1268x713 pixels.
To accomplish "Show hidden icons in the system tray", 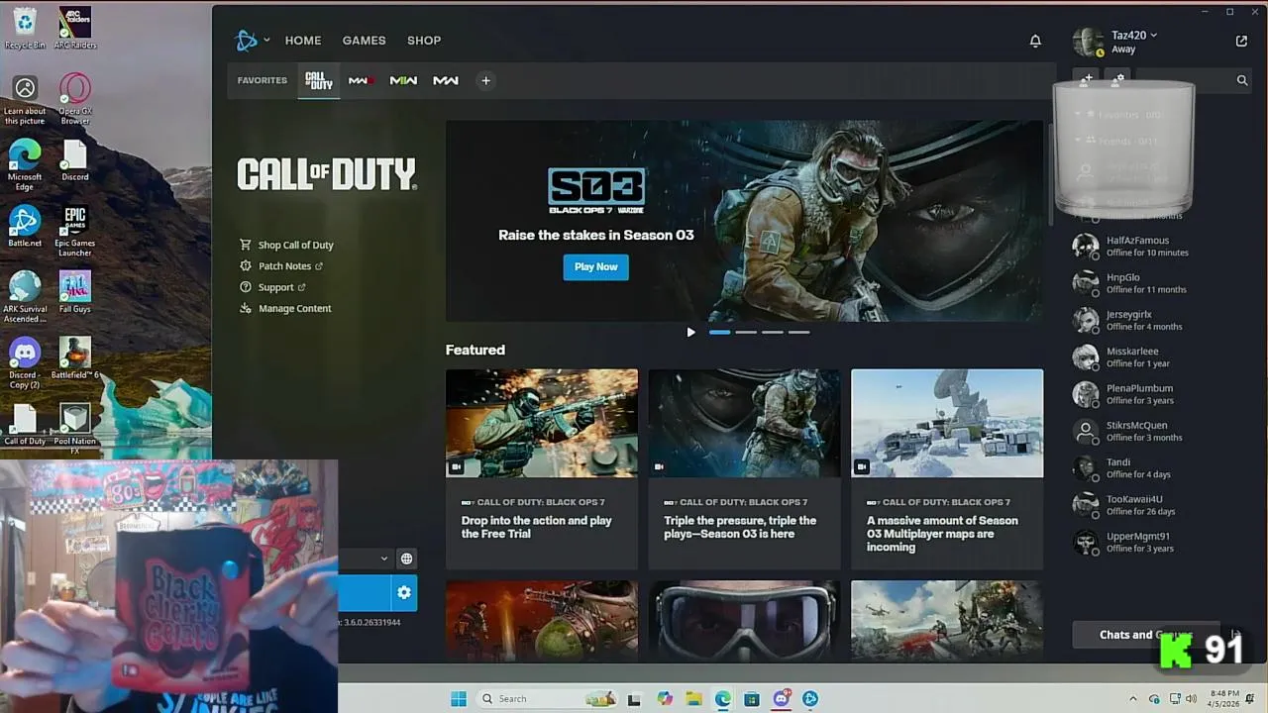I will [1133, 698].
